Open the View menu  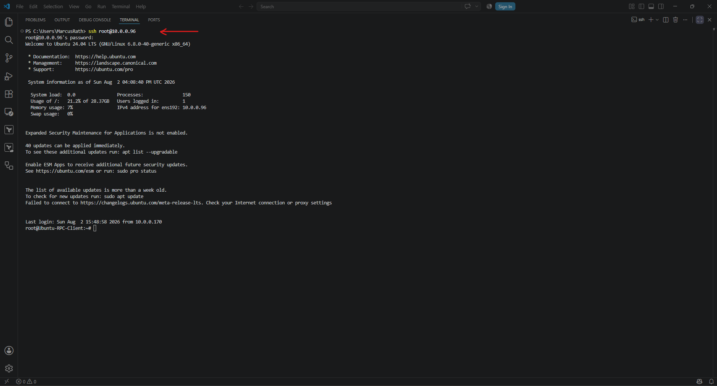point(74,6)
